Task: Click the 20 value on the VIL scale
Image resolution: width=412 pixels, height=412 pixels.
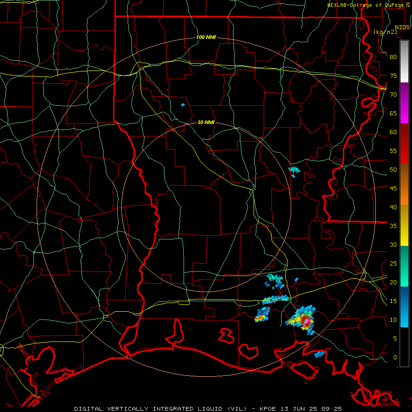Action: [x=393, y=282]
